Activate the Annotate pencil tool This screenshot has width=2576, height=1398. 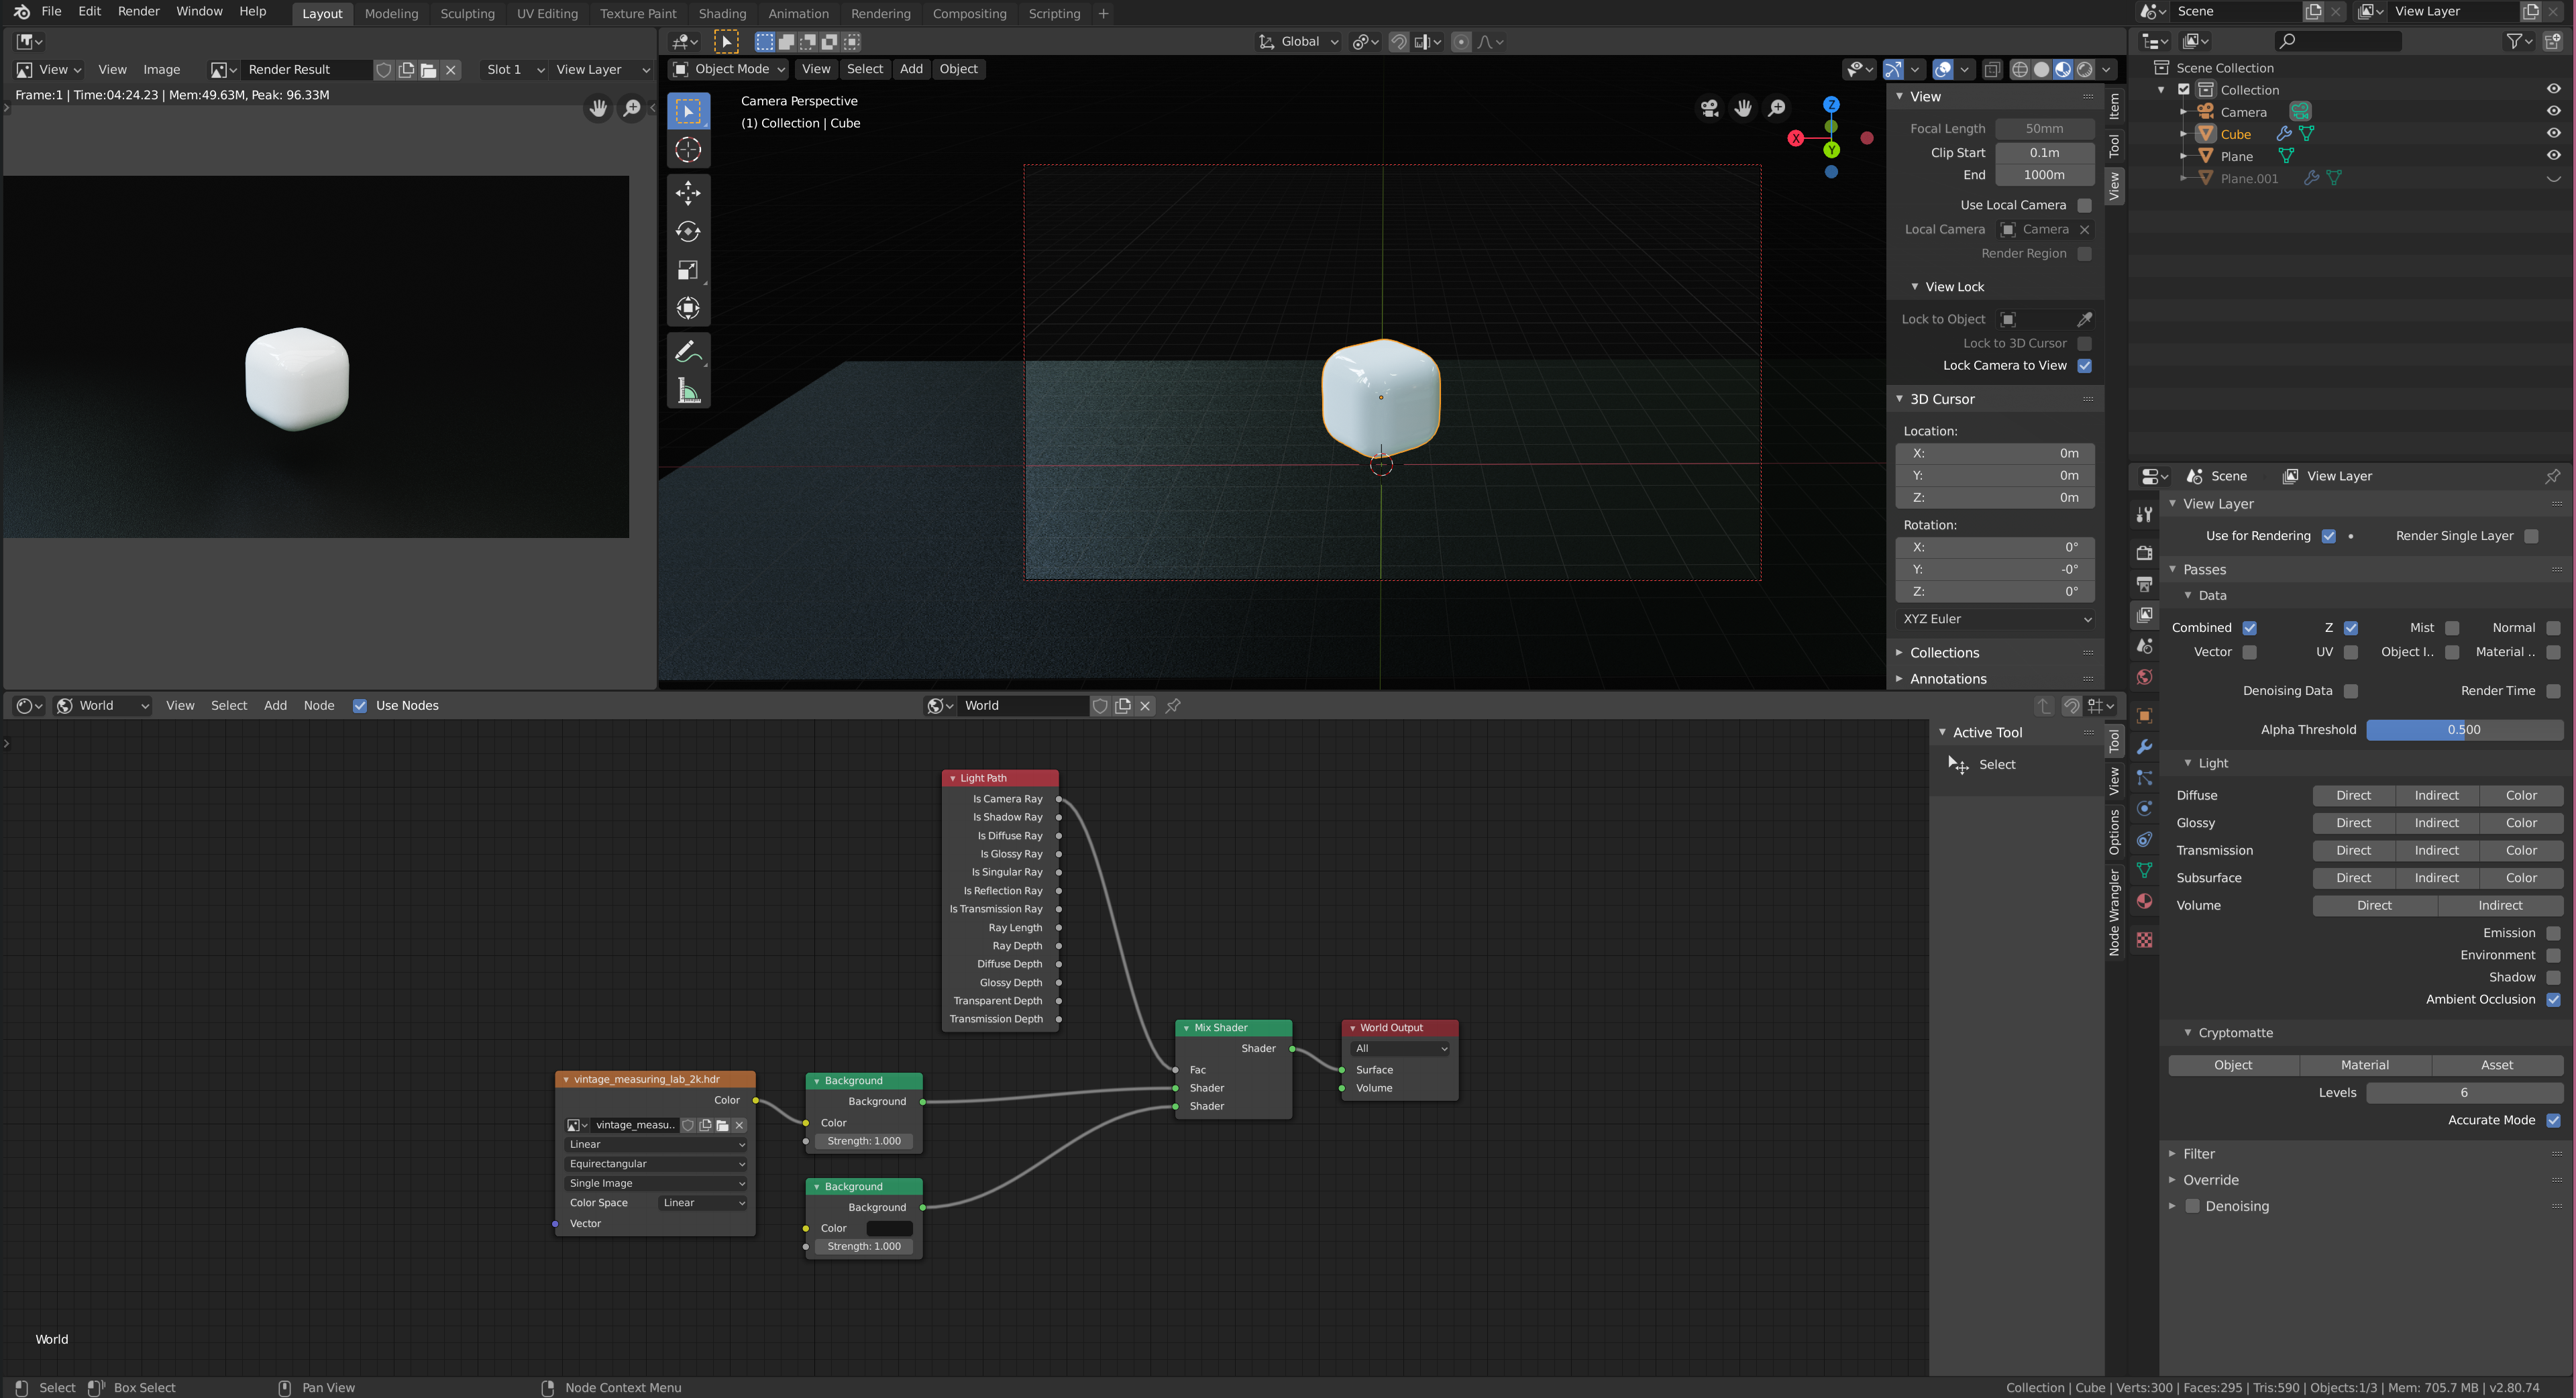[688, 352]
